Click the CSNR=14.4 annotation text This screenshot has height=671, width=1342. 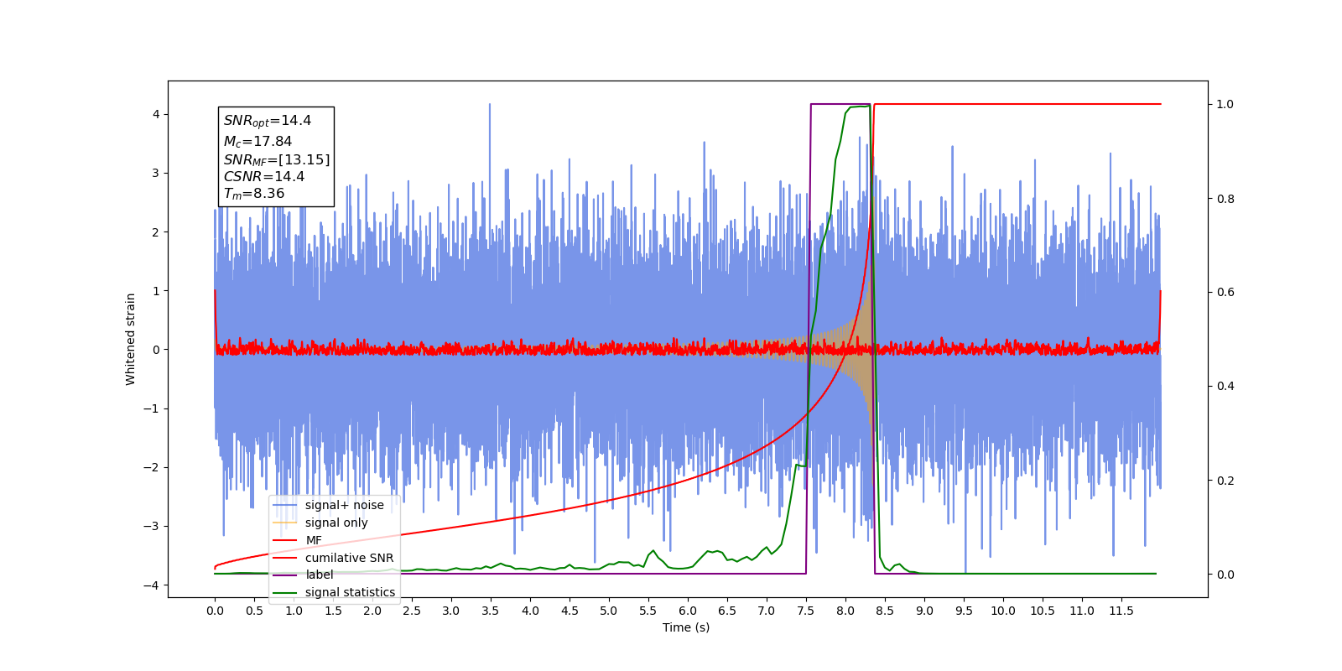coord(263,176)
